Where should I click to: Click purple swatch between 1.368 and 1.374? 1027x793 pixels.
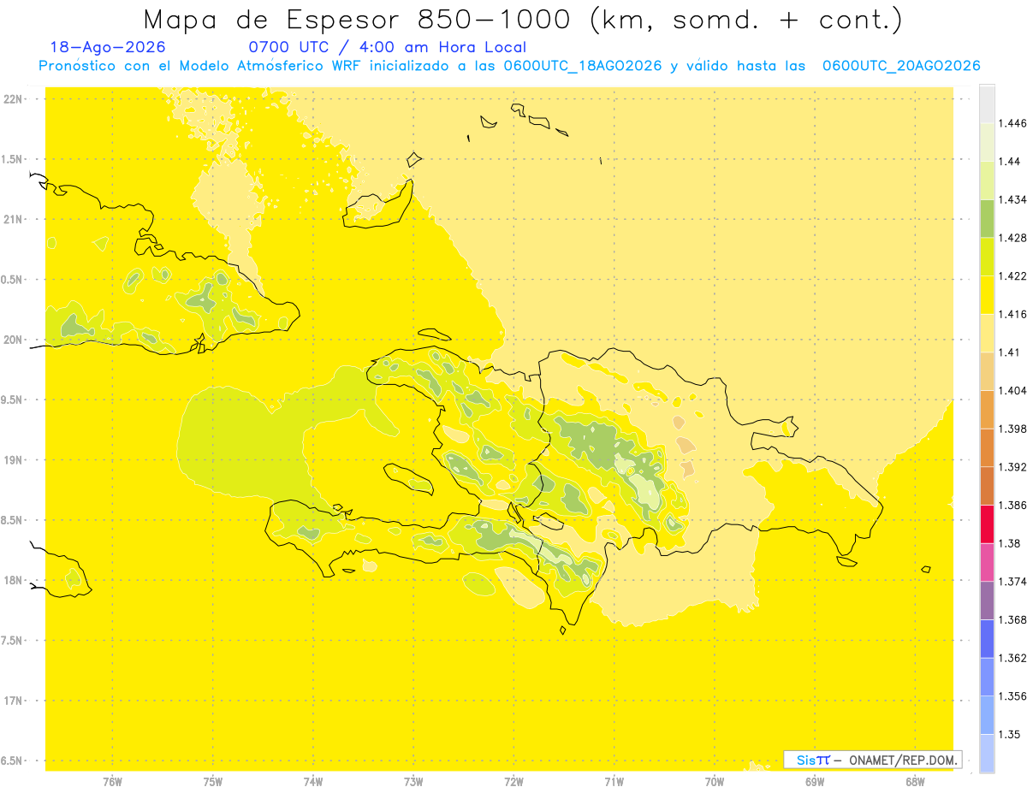pyautogui.click(x=988, y=600)
